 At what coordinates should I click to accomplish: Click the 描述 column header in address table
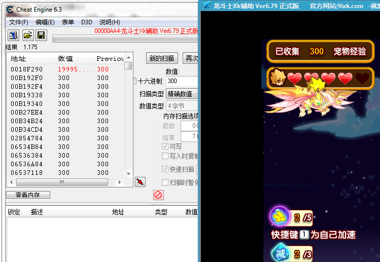point(70,212)
